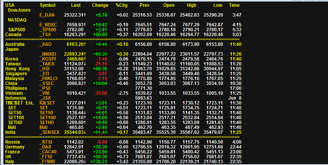Click the Korea country label
Viewport: 328px width, 165px height.
point(12,59)
